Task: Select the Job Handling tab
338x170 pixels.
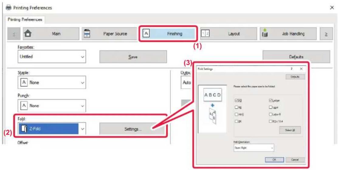Action: point(288,34)
